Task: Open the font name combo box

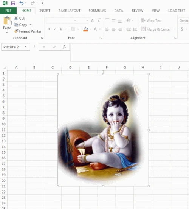Action: (x=61, y=20)
